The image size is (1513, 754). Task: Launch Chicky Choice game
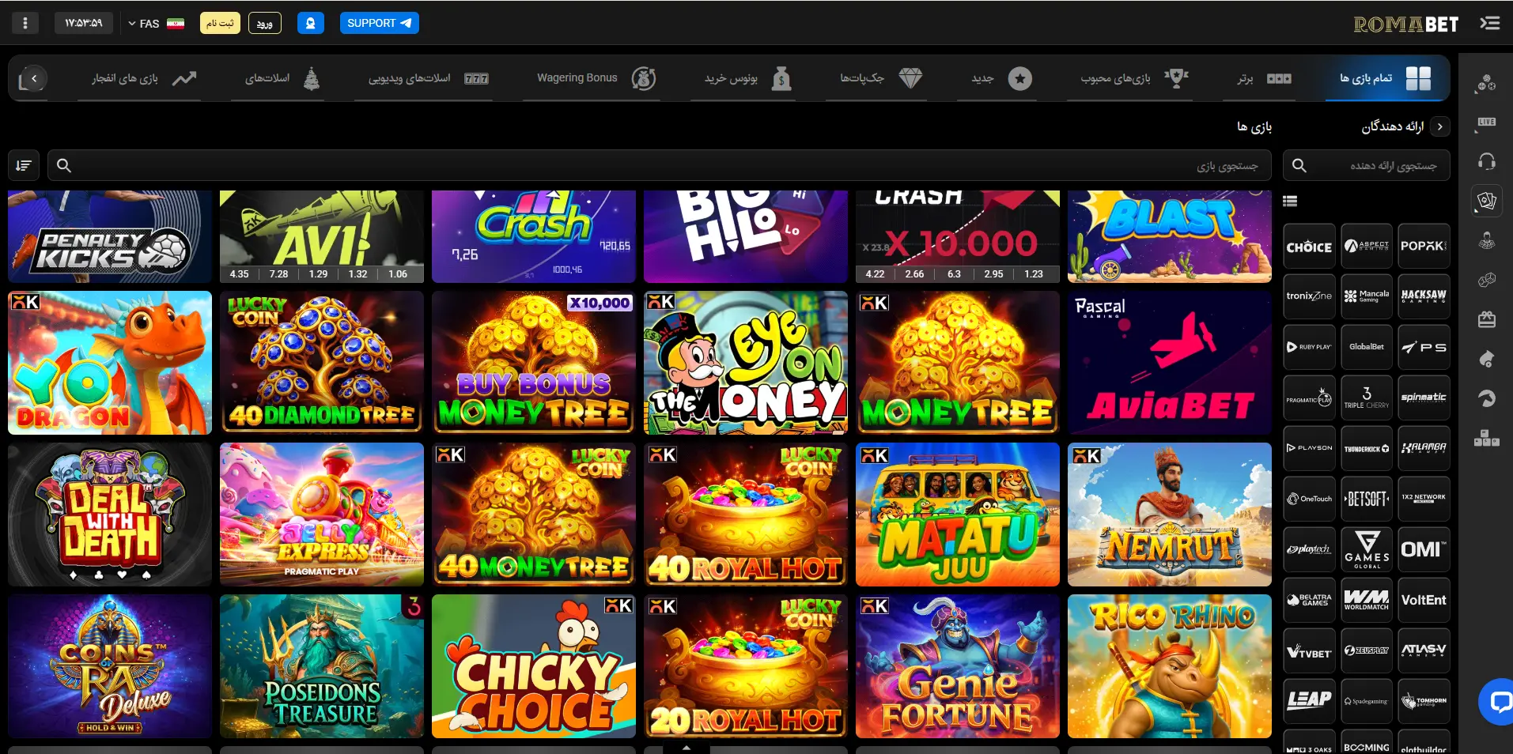click(534, 666)
